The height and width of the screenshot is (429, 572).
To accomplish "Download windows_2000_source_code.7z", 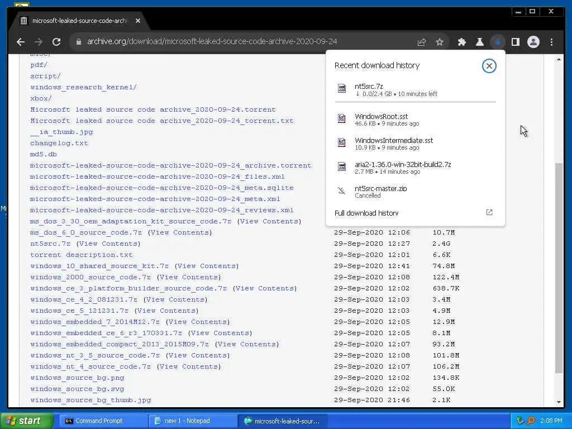I will [x=90, y=277].
